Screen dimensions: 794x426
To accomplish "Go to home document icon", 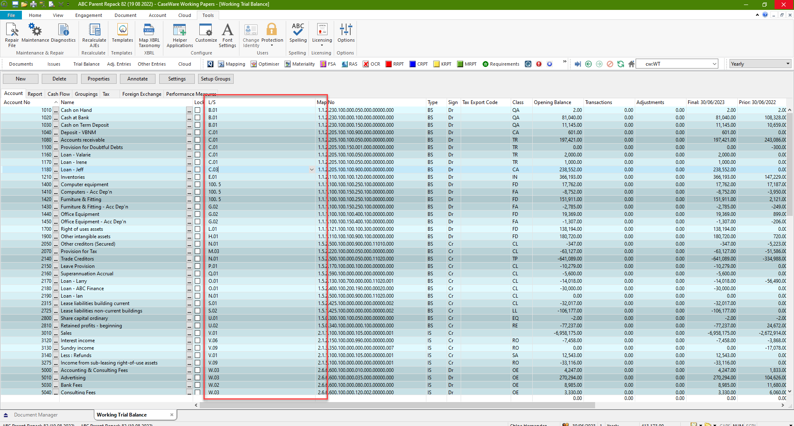I will [631, 64].
